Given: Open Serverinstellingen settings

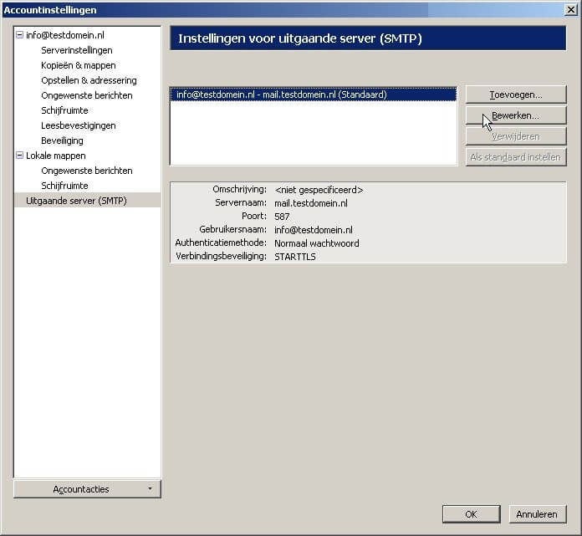Looking at the screenshot, I should point(77,50).
